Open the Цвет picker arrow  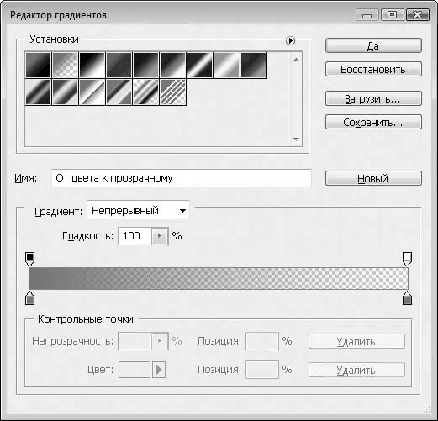click(x=159, y=370)
